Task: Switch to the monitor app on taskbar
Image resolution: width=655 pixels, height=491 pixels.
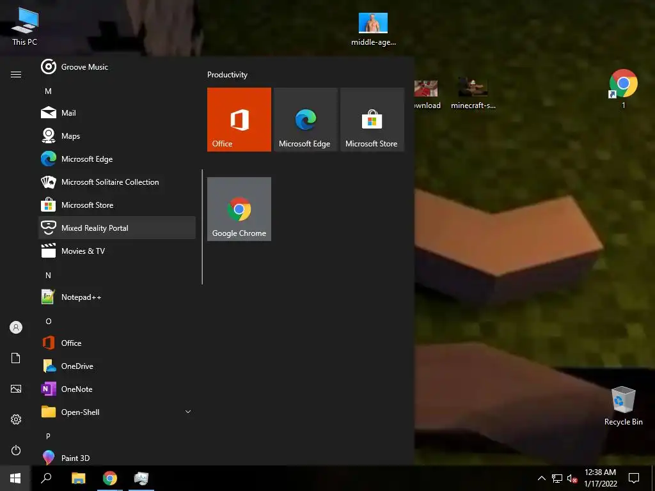Action: 141,478
